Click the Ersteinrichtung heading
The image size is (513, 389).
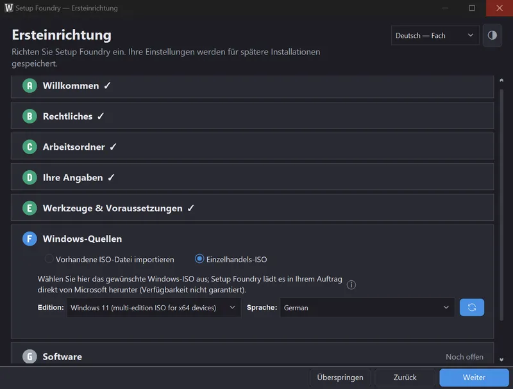(x=62, y=35)
